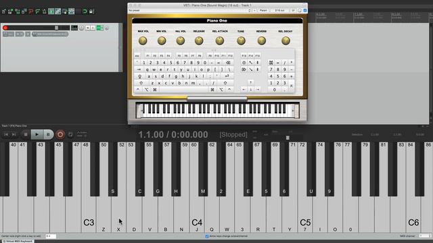433x243 pixels.
Task: Click the New Project toolbar icon
Action: pyautogui.click(x=3, y=11)
